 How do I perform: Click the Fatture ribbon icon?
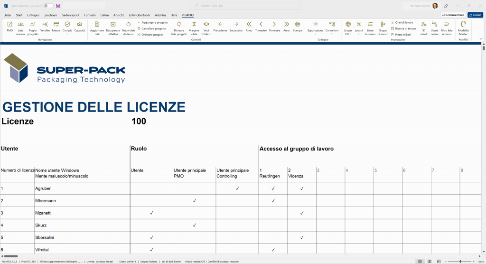tap(56, 27)
